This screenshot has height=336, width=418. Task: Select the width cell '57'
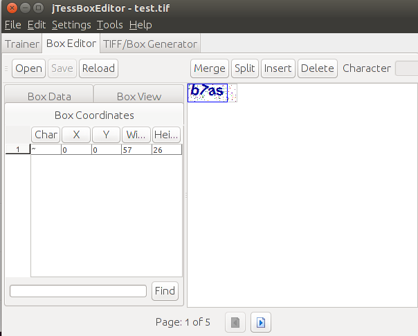[x=136, y=149]
